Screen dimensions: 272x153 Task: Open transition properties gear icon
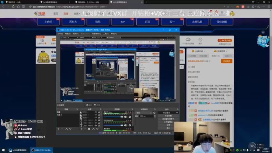[154, 113]
